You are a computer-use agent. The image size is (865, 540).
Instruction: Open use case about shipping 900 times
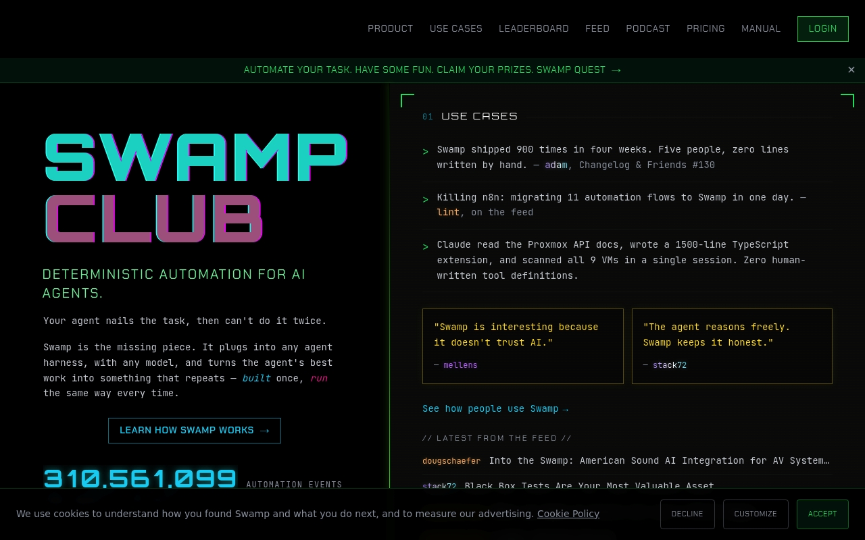point(627,157)
